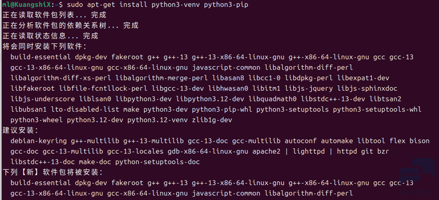Click the lighttpd suggested package
Viewport: 439px width, 200px height.
coord(309,152)
